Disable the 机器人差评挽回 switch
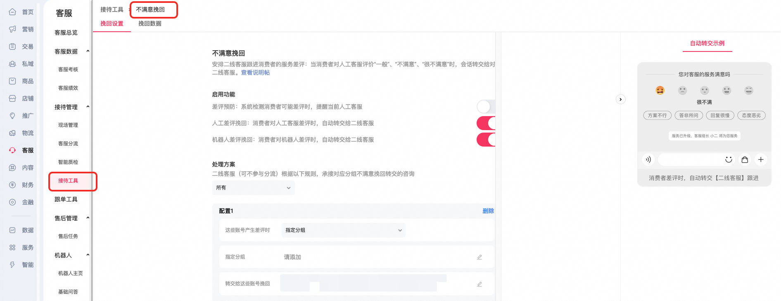Screen dimensions: 781x301 pyautogui.click(x=486, y=140)
